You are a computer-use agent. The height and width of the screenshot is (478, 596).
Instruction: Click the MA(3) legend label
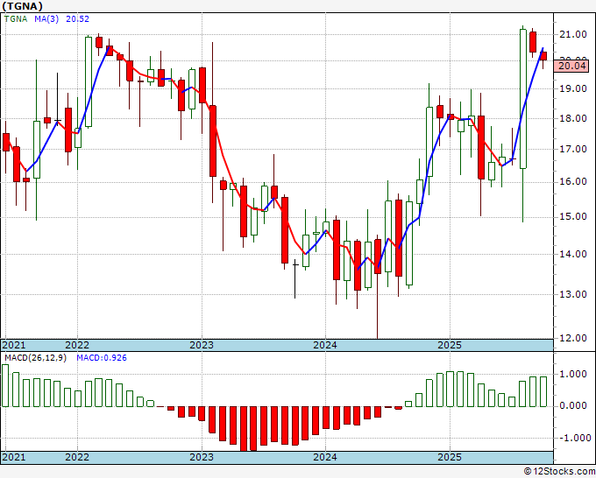point(46,18)
